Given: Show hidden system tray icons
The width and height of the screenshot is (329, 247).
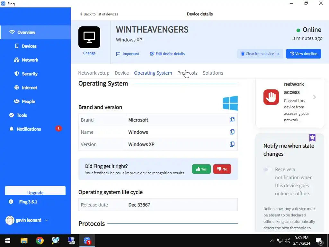Looking at the screenshot, I should coord(272,241).
